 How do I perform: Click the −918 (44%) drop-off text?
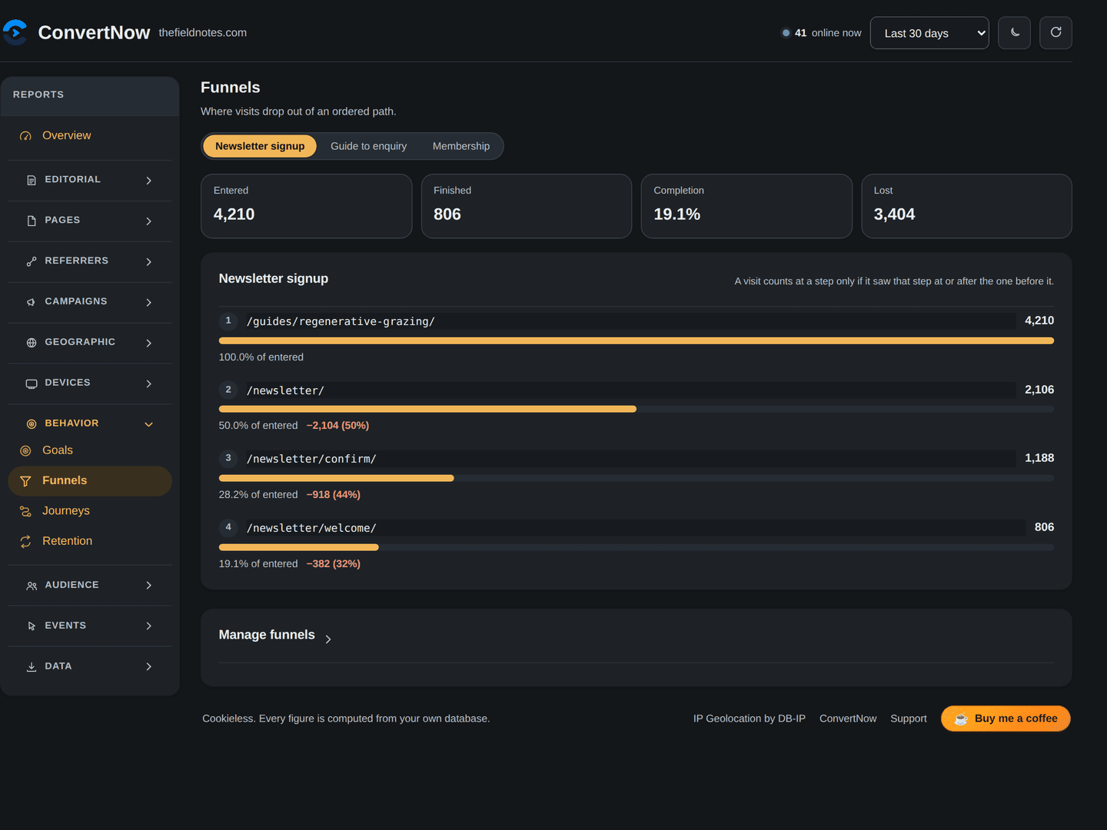334,494
